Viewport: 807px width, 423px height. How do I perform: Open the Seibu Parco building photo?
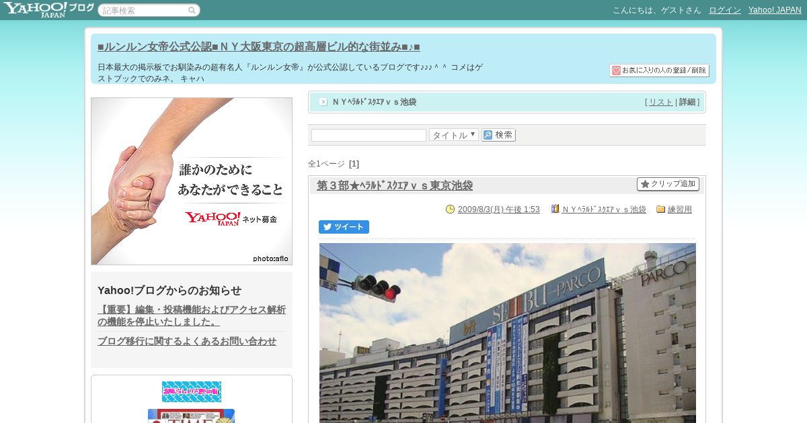(x=508, y=333)
